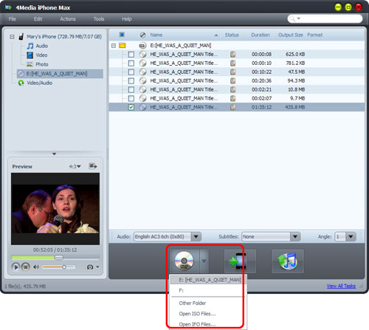The width and height of the screenshot is (369, 330).
Task: Sort the list by Duration column
Action: coord(261,35)
